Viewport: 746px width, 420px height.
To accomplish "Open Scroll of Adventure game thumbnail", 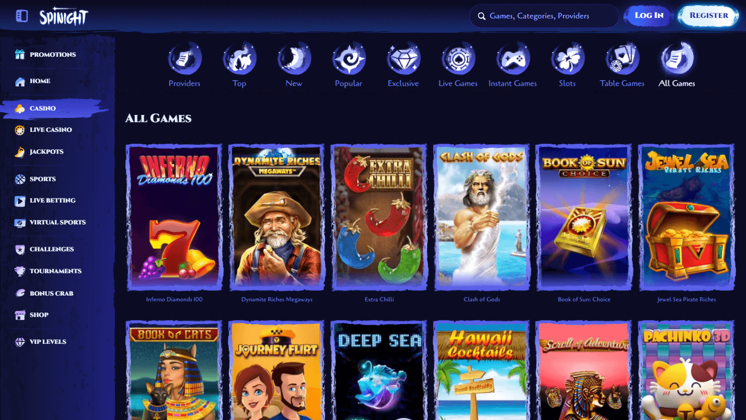I will click(584, 370).
